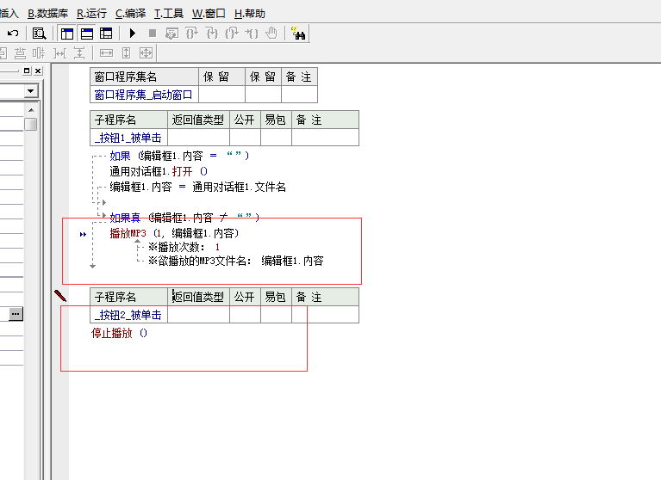Image resolution: width=661 pixels, height=480 pixels.
Task: Click the 如果 branch arrow expander
Action: [x=103, y=202]
